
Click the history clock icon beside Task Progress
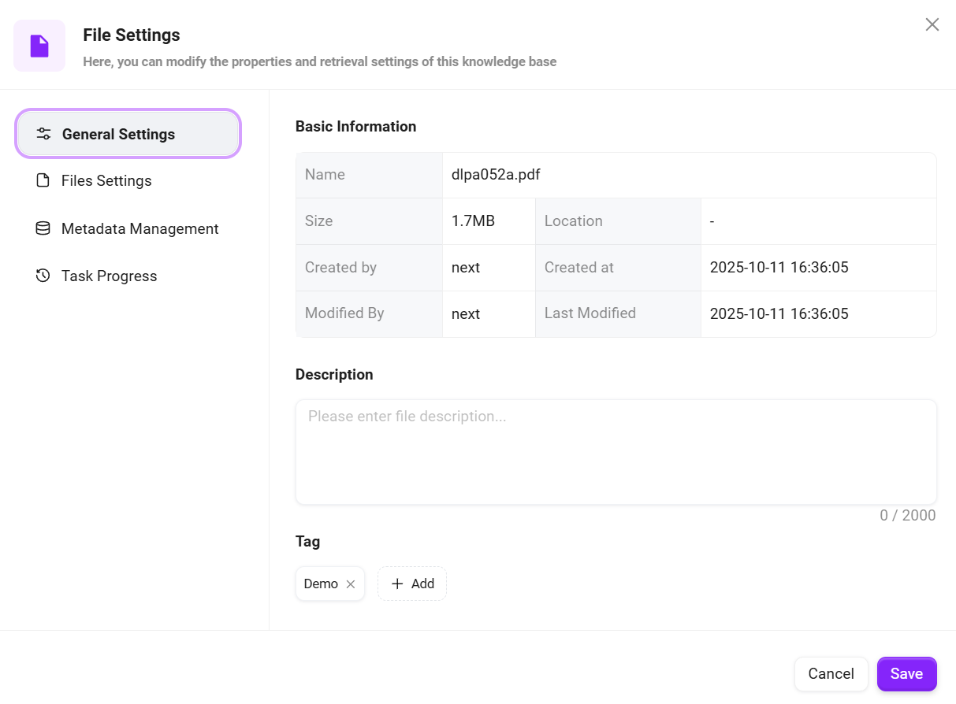coord(43,276)
